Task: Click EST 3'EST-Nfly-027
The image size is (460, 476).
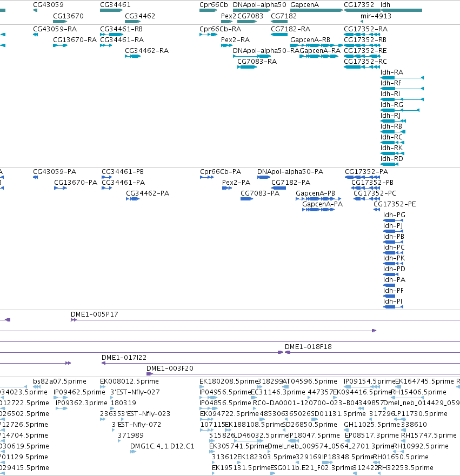Action: pyautogui.click(x=135, y=392)
